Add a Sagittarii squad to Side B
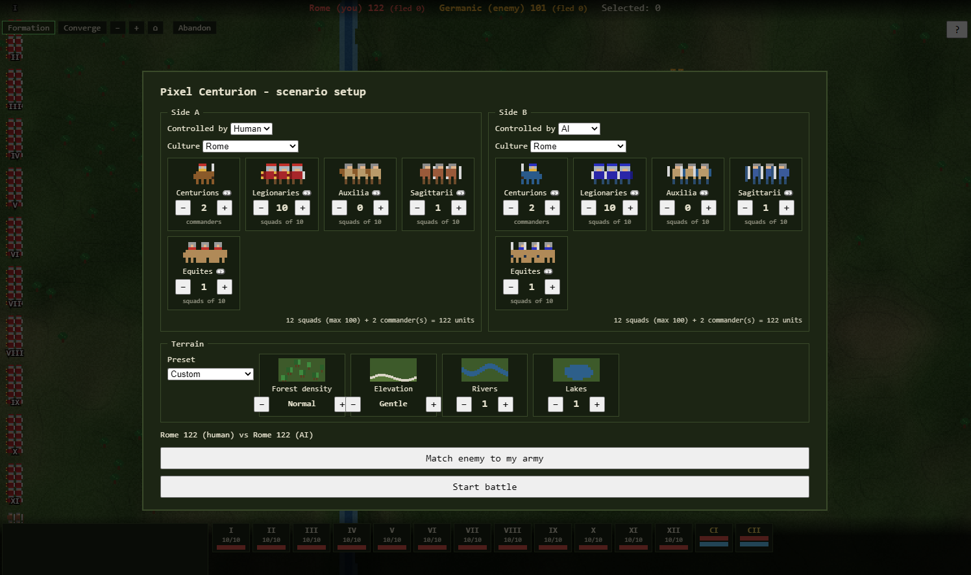971x575 pixels. 787,208
